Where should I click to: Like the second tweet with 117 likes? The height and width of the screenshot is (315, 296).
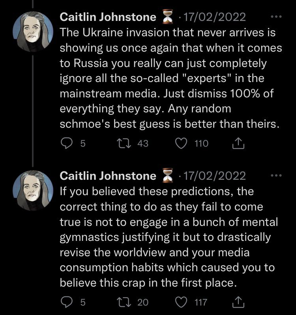pyautogui.click(x=182, y=302)
